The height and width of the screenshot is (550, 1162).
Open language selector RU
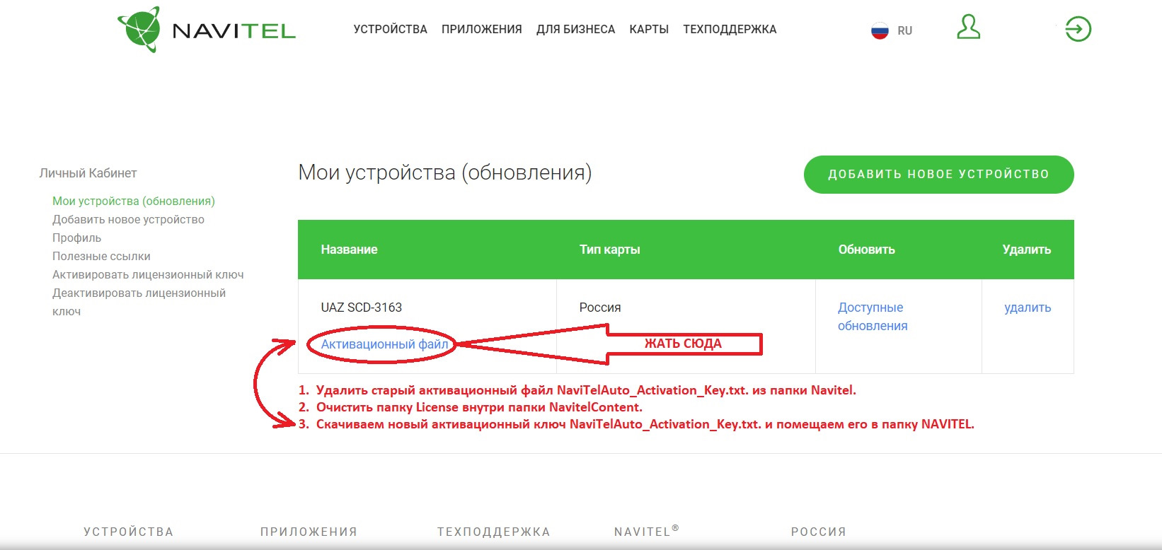[904, 30]
